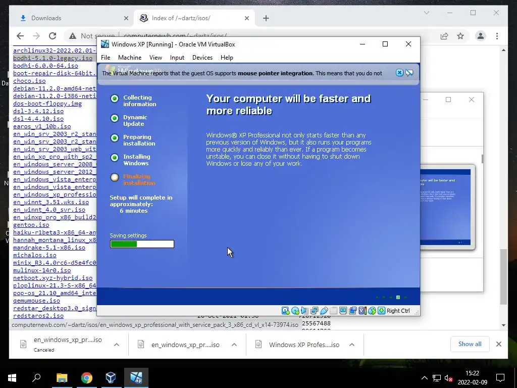The image size is (517, 388).
Task: Open the View menu in VirtualBox
Action: point(156,58)
